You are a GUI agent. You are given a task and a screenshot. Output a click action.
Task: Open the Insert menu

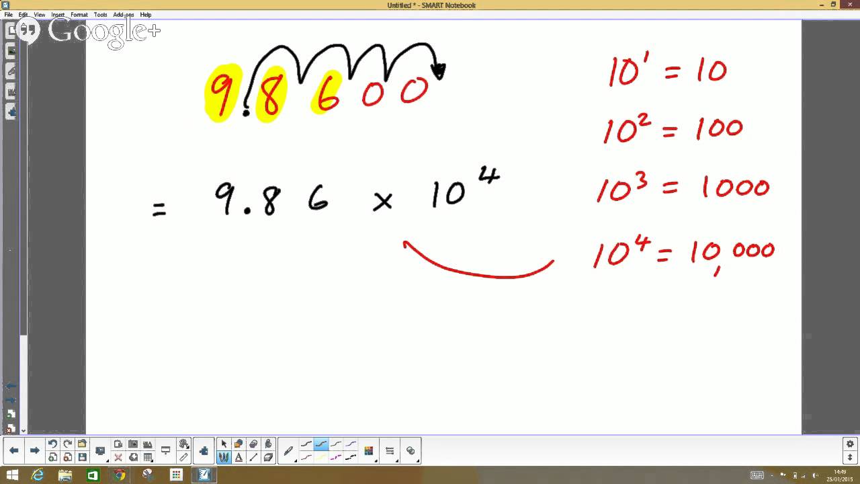click(x=58, y=14)
